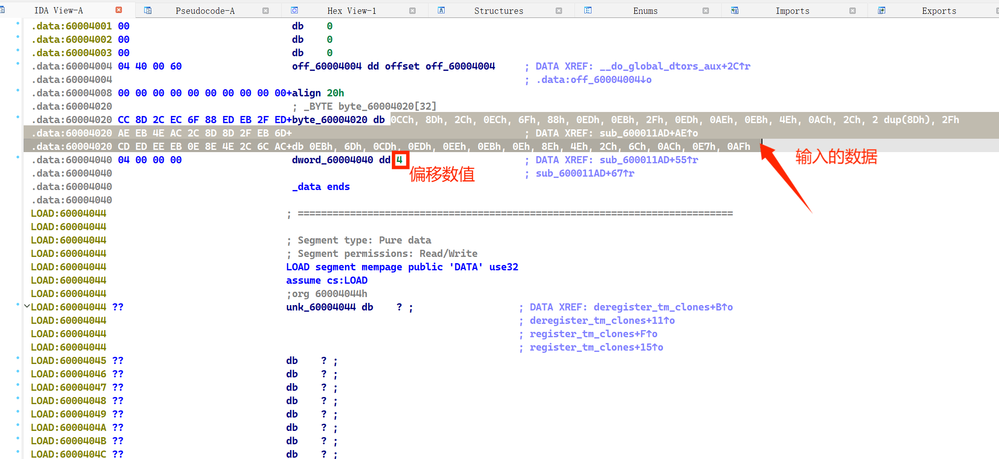Toggle breakpoint dot at LOAD:60004045
This screenshot has width=999, height=459.
(x=18, y=358)
